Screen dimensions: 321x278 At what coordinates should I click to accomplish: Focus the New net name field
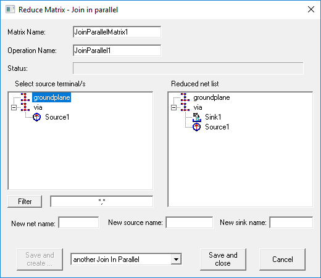(x=78, y=223)
